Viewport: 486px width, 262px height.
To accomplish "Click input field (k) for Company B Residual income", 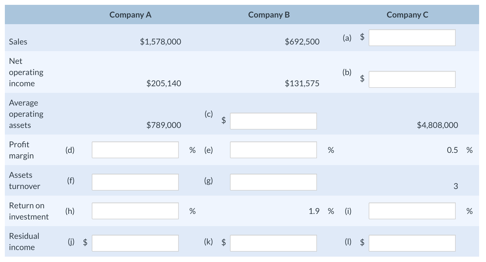I will [x=273, y=243].
